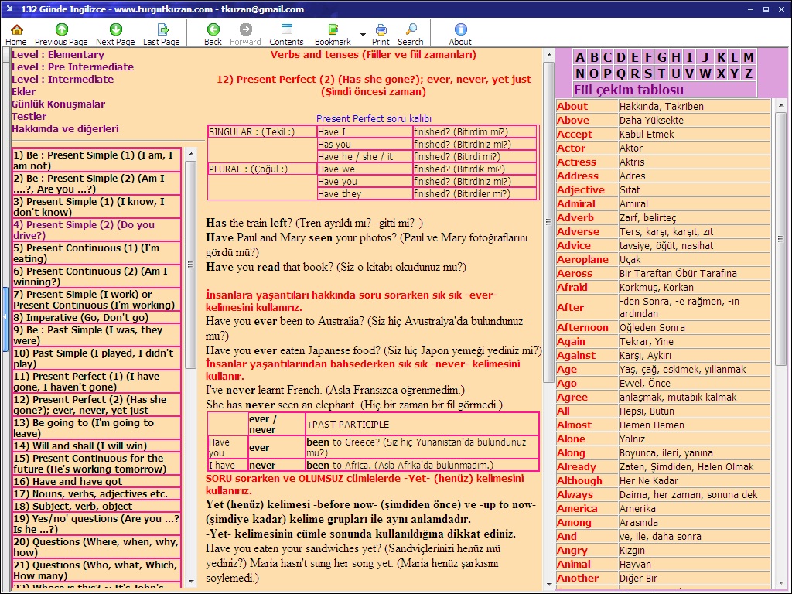This screenshot has width=792, height=594.
Task: Open the Ekler section
Action: (24, 91)
